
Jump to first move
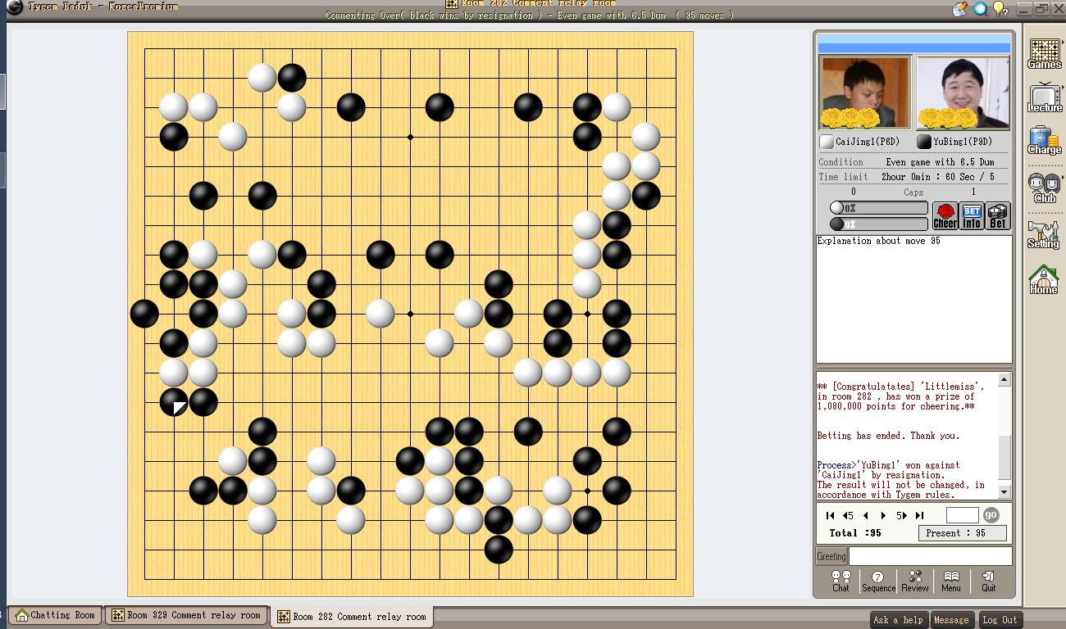point(830,515)
